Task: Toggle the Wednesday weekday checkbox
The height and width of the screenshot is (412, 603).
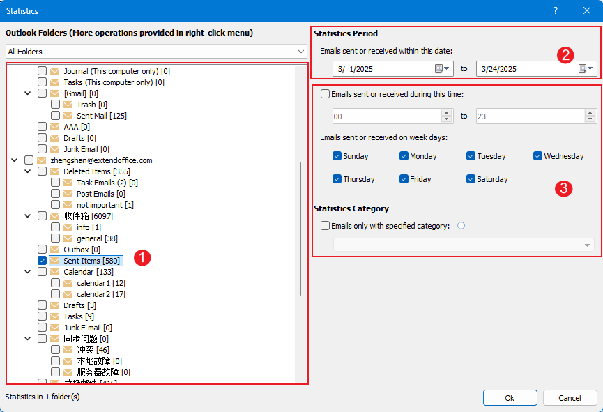Action: [x=537, y=156]
